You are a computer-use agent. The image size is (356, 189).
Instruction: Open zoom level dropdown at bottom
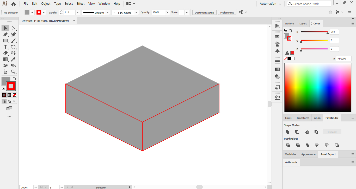click(35, 187)
